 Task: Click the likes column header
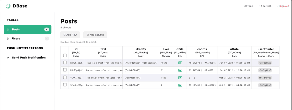tap(166, 53)
